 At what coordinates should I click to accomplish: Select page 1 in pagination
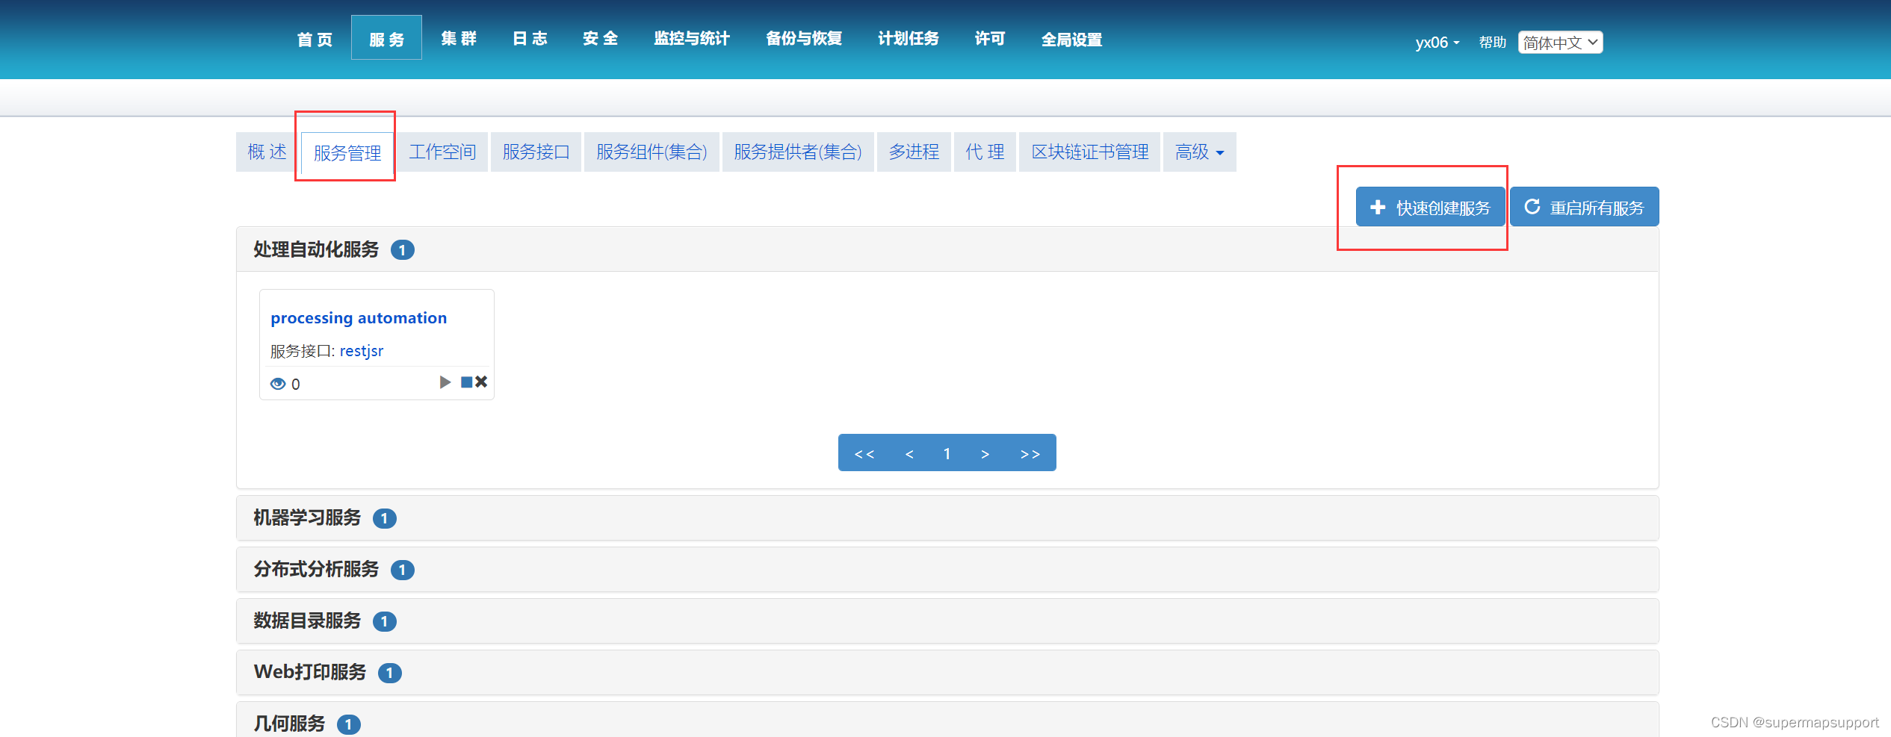tap(947, 453)
